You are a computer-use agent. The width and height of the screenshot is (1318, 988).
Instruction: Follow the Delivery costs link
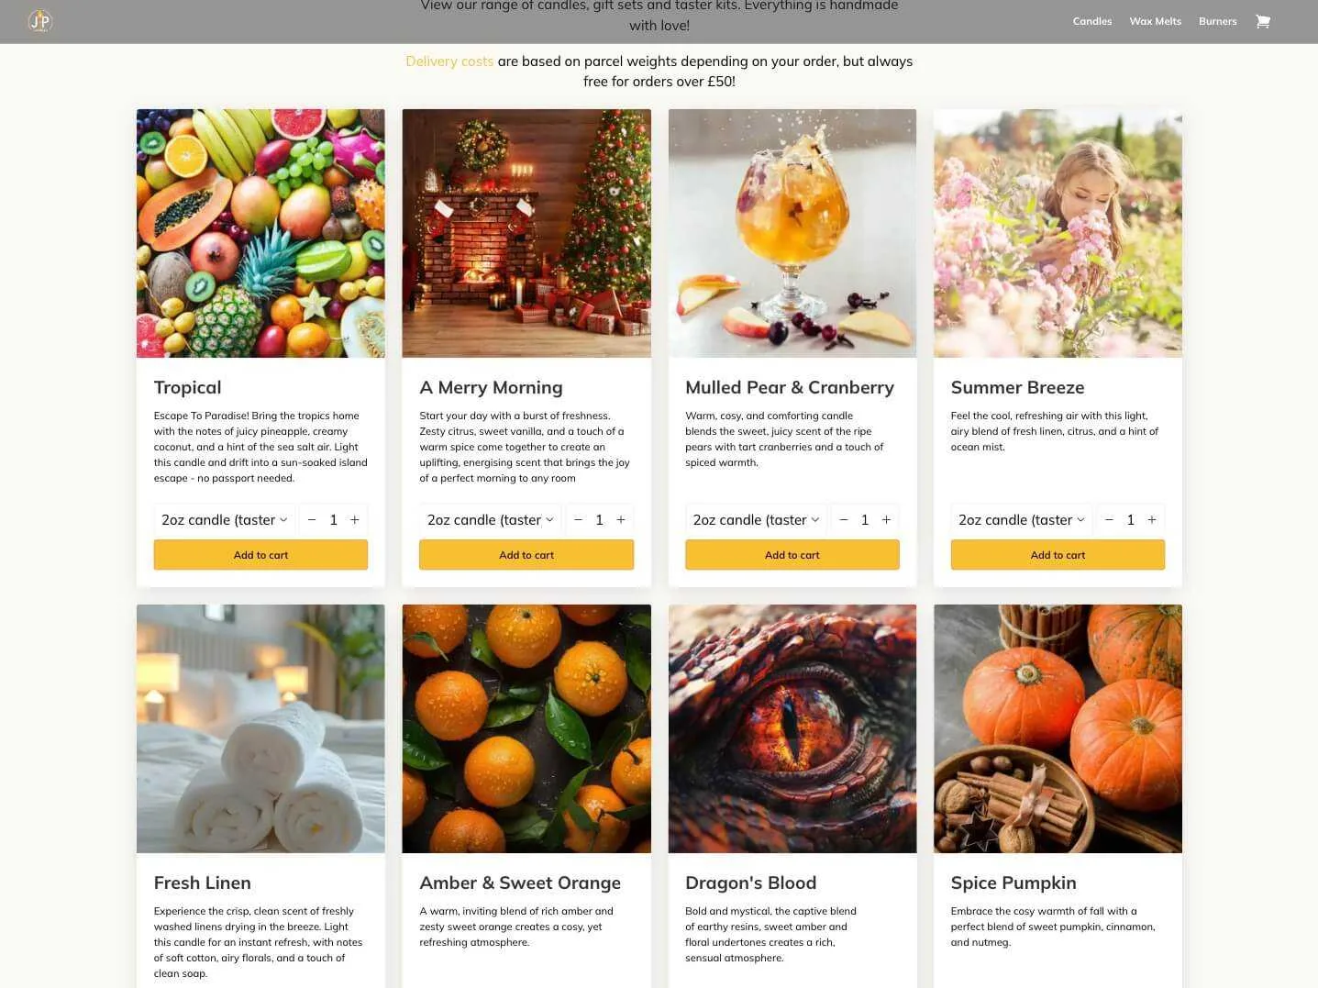click(449, 61)
